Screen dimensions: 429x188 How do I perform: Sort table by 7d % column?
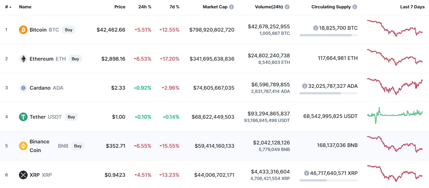coord(174,7)
